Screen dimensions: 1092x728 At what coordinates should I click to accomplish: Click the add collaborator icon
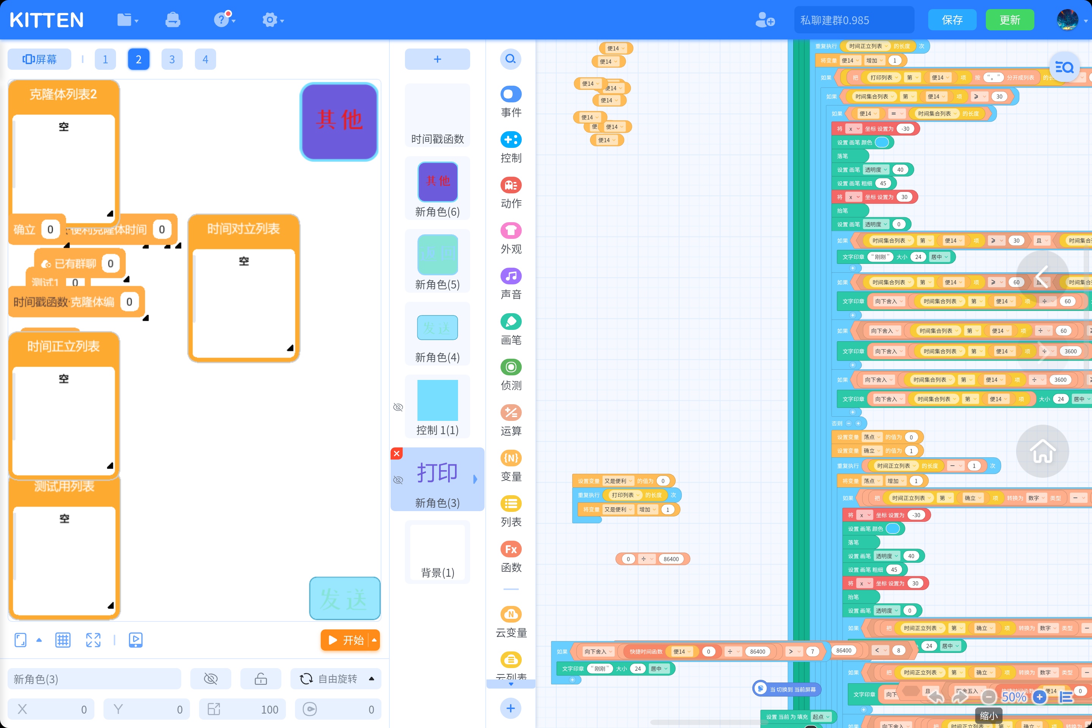(764, 20)
